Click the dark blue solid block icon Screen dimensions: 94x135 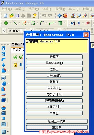point(4,100)
